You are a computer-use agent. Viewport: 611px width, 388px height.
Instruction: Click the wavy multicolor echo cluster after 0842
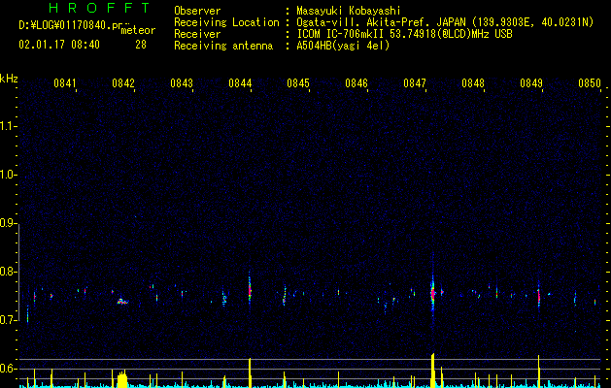coord(122,302)
